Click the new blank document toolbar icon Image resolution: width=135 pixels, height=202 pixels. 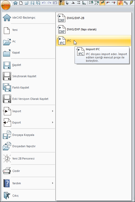click(21, 3)
